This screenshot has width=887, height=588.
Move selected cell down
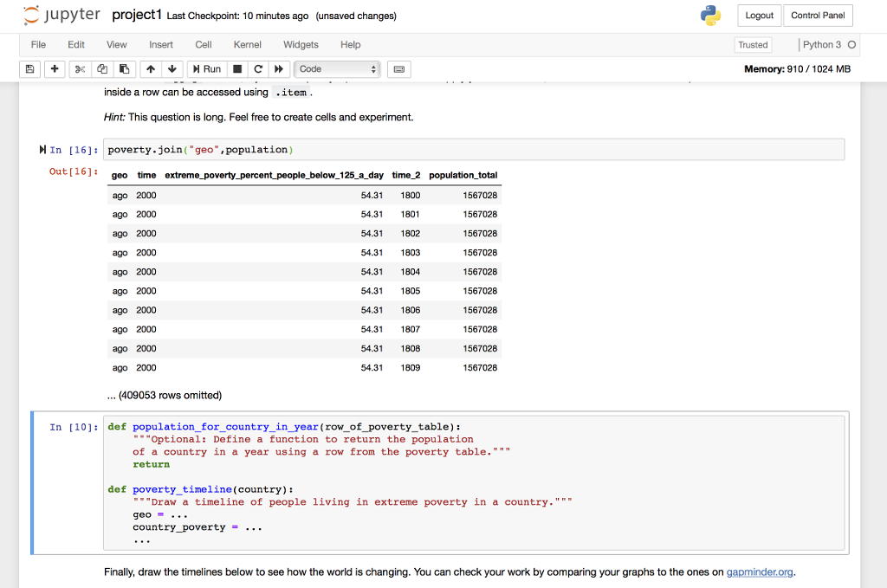point(171,69)
